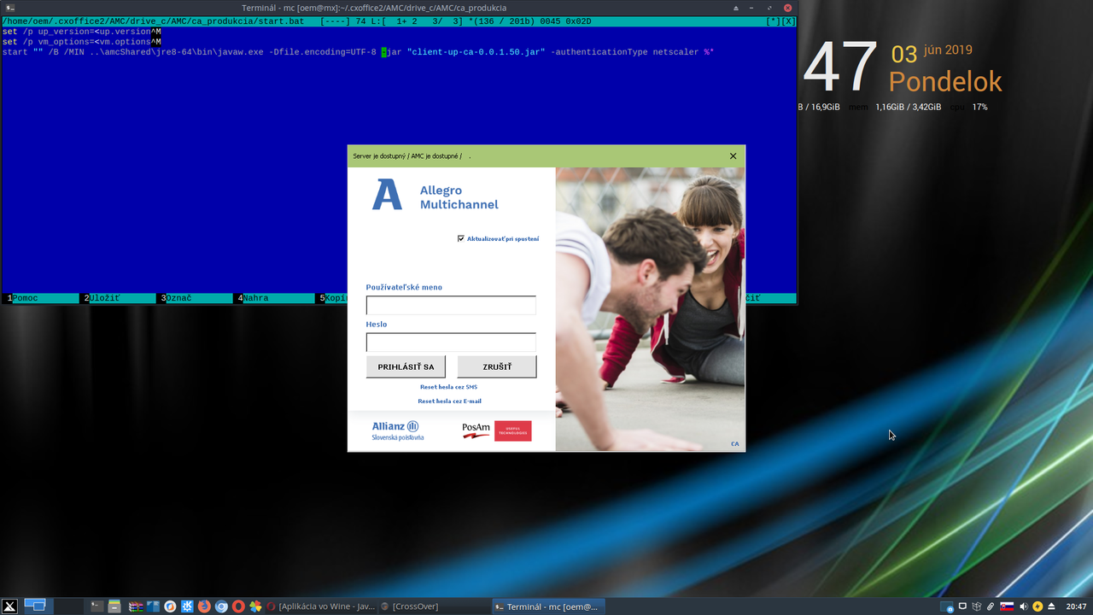The width and height of the screenshot is (1093, 615).
Task: Click the file path in mc editor header
Action: point(151,21)
